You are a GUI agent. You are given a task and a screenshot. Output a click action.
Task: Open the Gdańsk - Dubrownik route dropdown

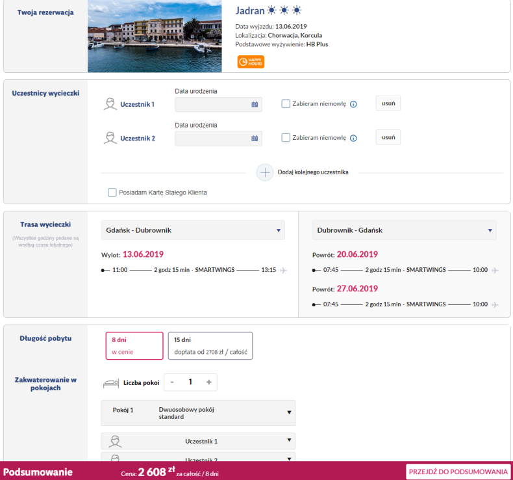[193, 230]
